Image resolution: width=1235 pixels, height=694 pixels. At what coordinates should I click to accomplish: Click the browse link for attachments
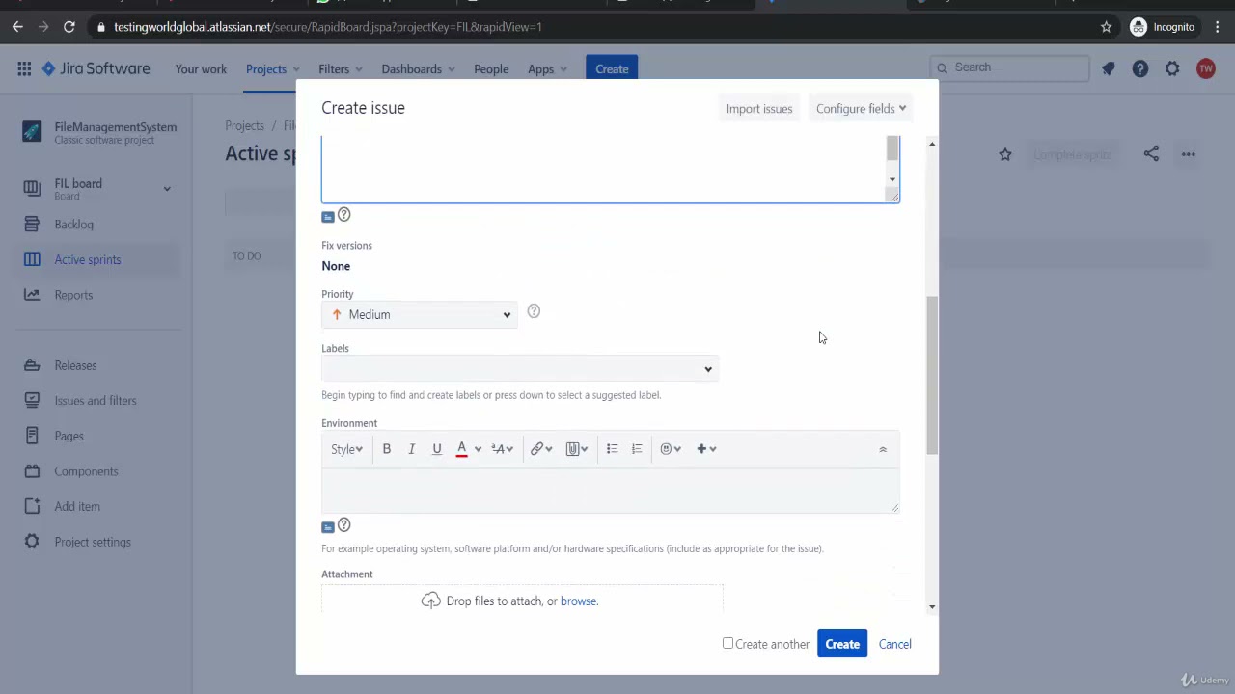point(578,601)
